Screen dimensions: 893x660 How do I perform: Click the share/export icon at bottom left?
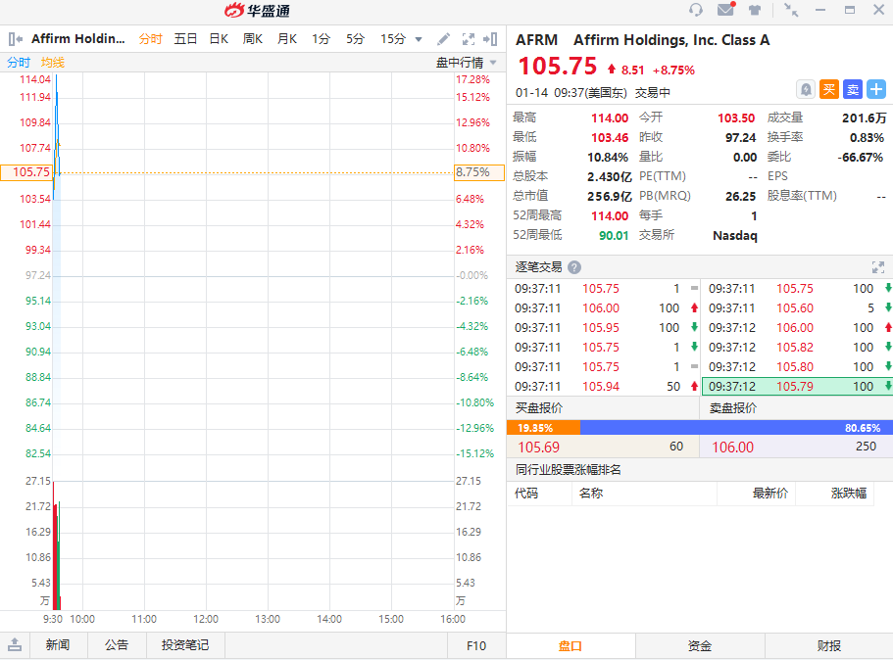click(15, 644)
